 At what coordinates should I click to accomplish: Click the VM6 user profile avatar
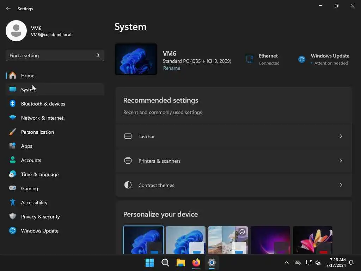16,31
